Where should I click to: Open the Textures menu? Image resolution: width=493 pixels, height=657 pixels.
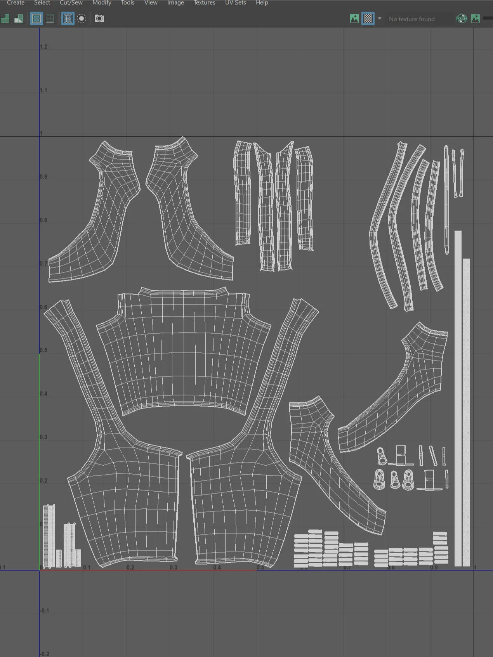click(x=205, y=3)
